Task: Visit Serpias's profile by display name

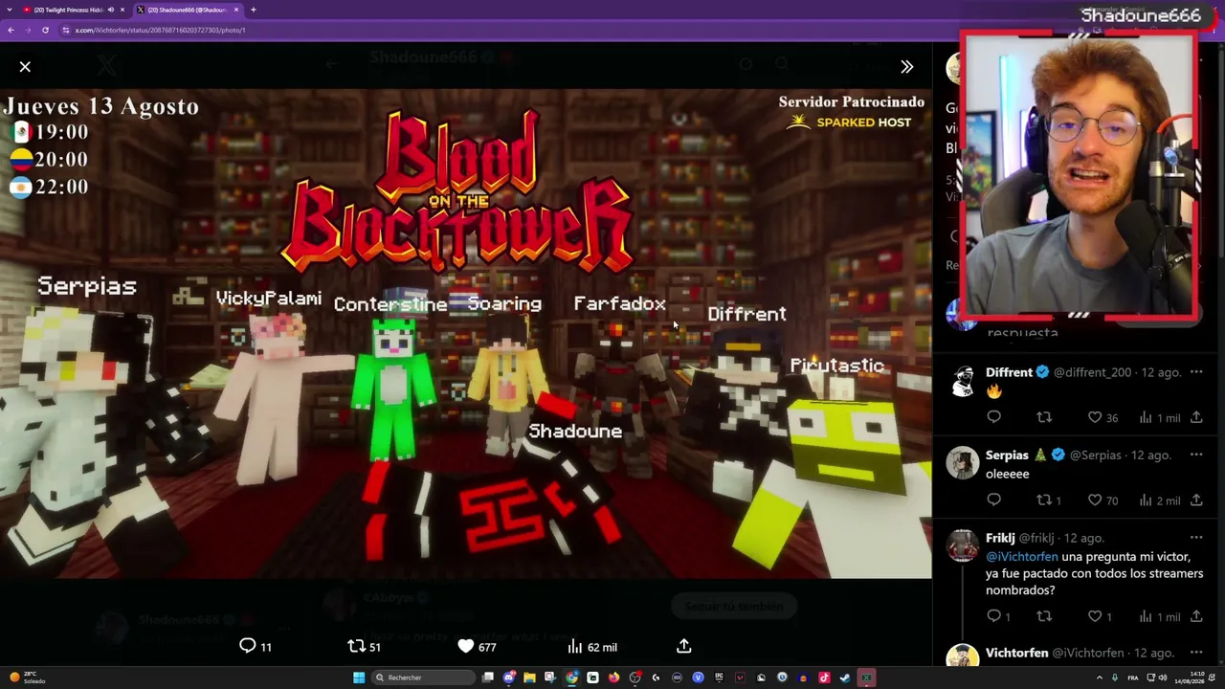Action: point(1007,455)
